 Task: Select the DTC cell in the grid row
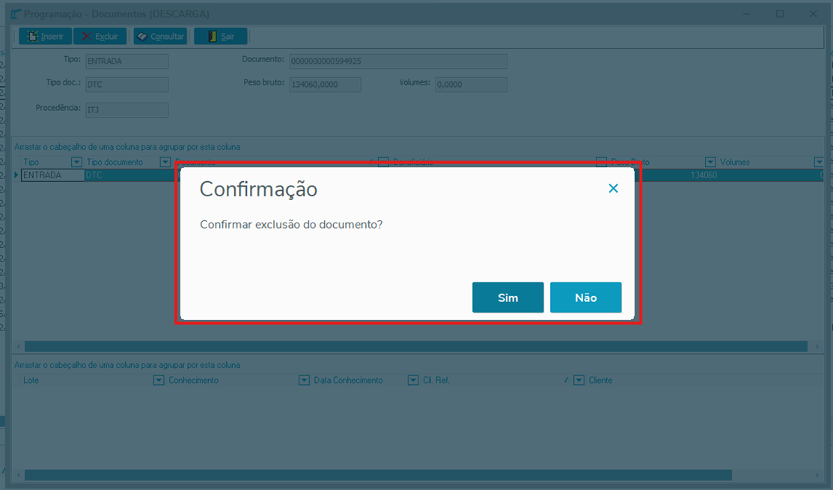[x=130, y=175]
